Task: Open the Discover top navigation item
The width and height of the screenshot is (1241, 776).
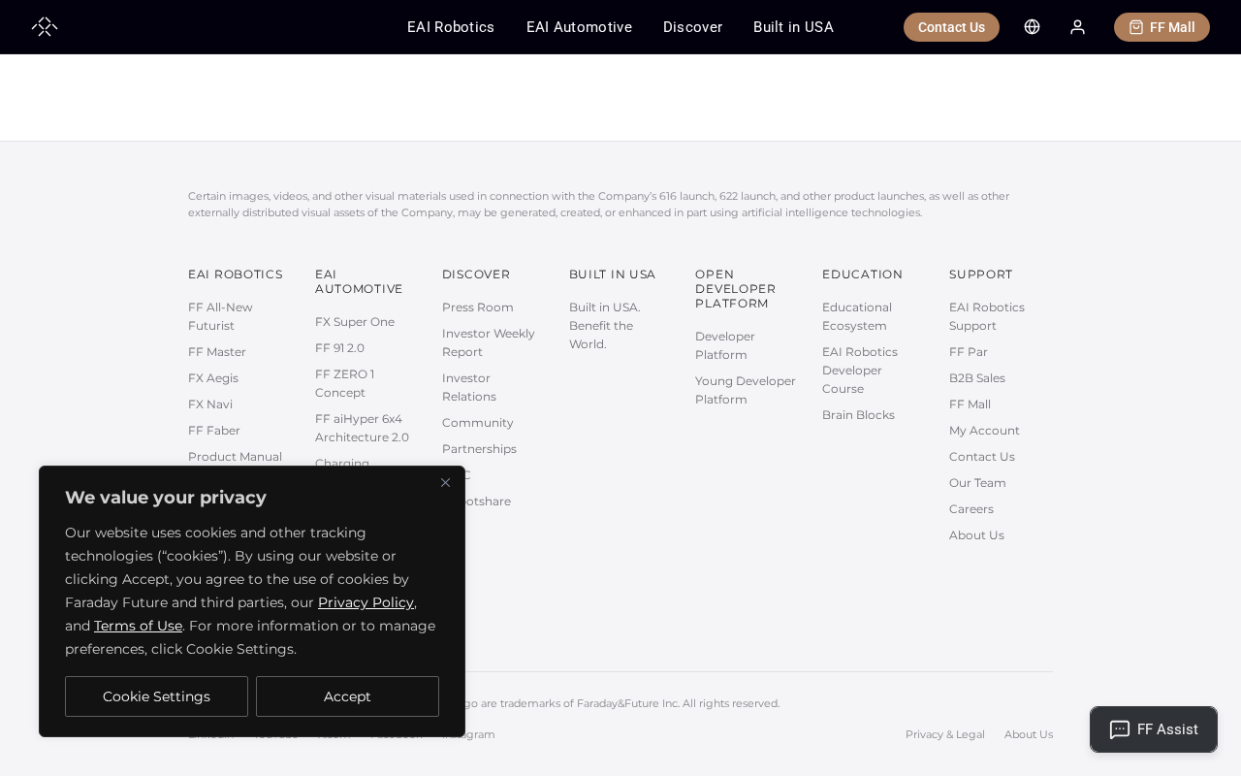Action: pyautogui.click(x=692, y=27)
